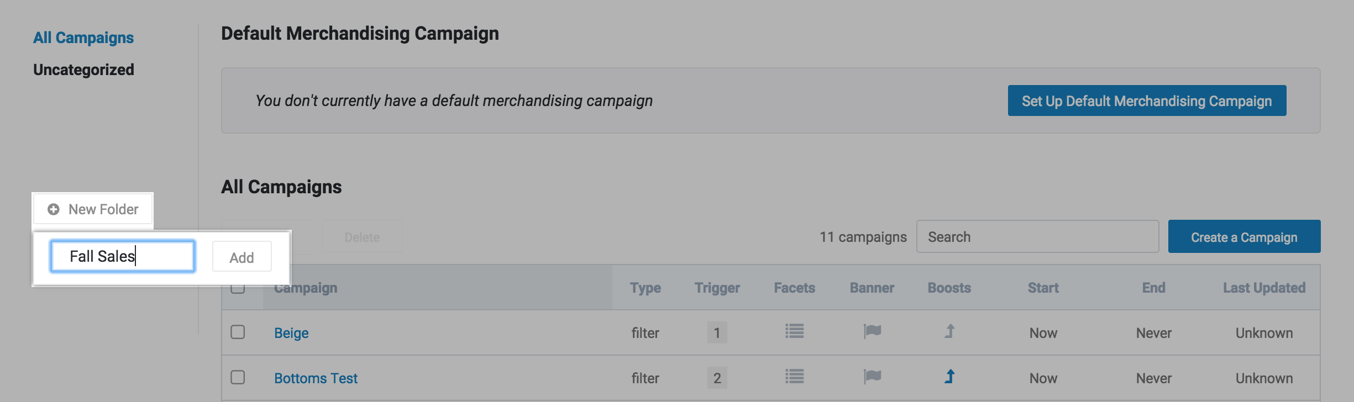
Task: Sort by the Last Updated column header
Action: (x=1264, y=288)
